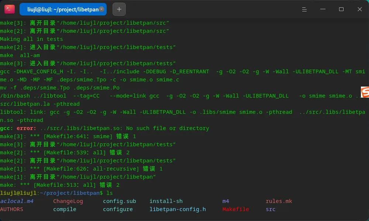Click '[Makefile:626: all-recursive]' error line
Screen dimensions: 369x221
[81, 169]
